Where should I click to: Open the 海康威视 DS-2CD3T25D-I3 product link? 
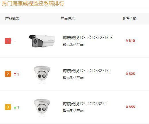click(87, 38)
